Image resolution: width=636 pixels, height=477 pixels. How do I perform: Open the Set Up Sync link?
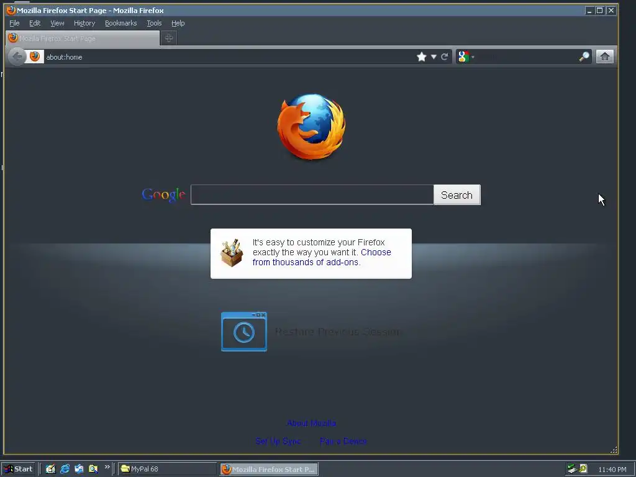pyautogui.click(x=278, y=441)
